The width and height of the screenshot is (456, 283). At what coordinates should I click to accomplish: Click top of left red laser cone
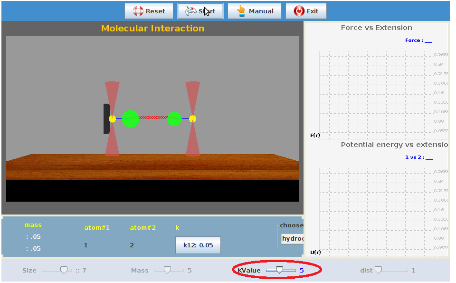coord(112,87)
